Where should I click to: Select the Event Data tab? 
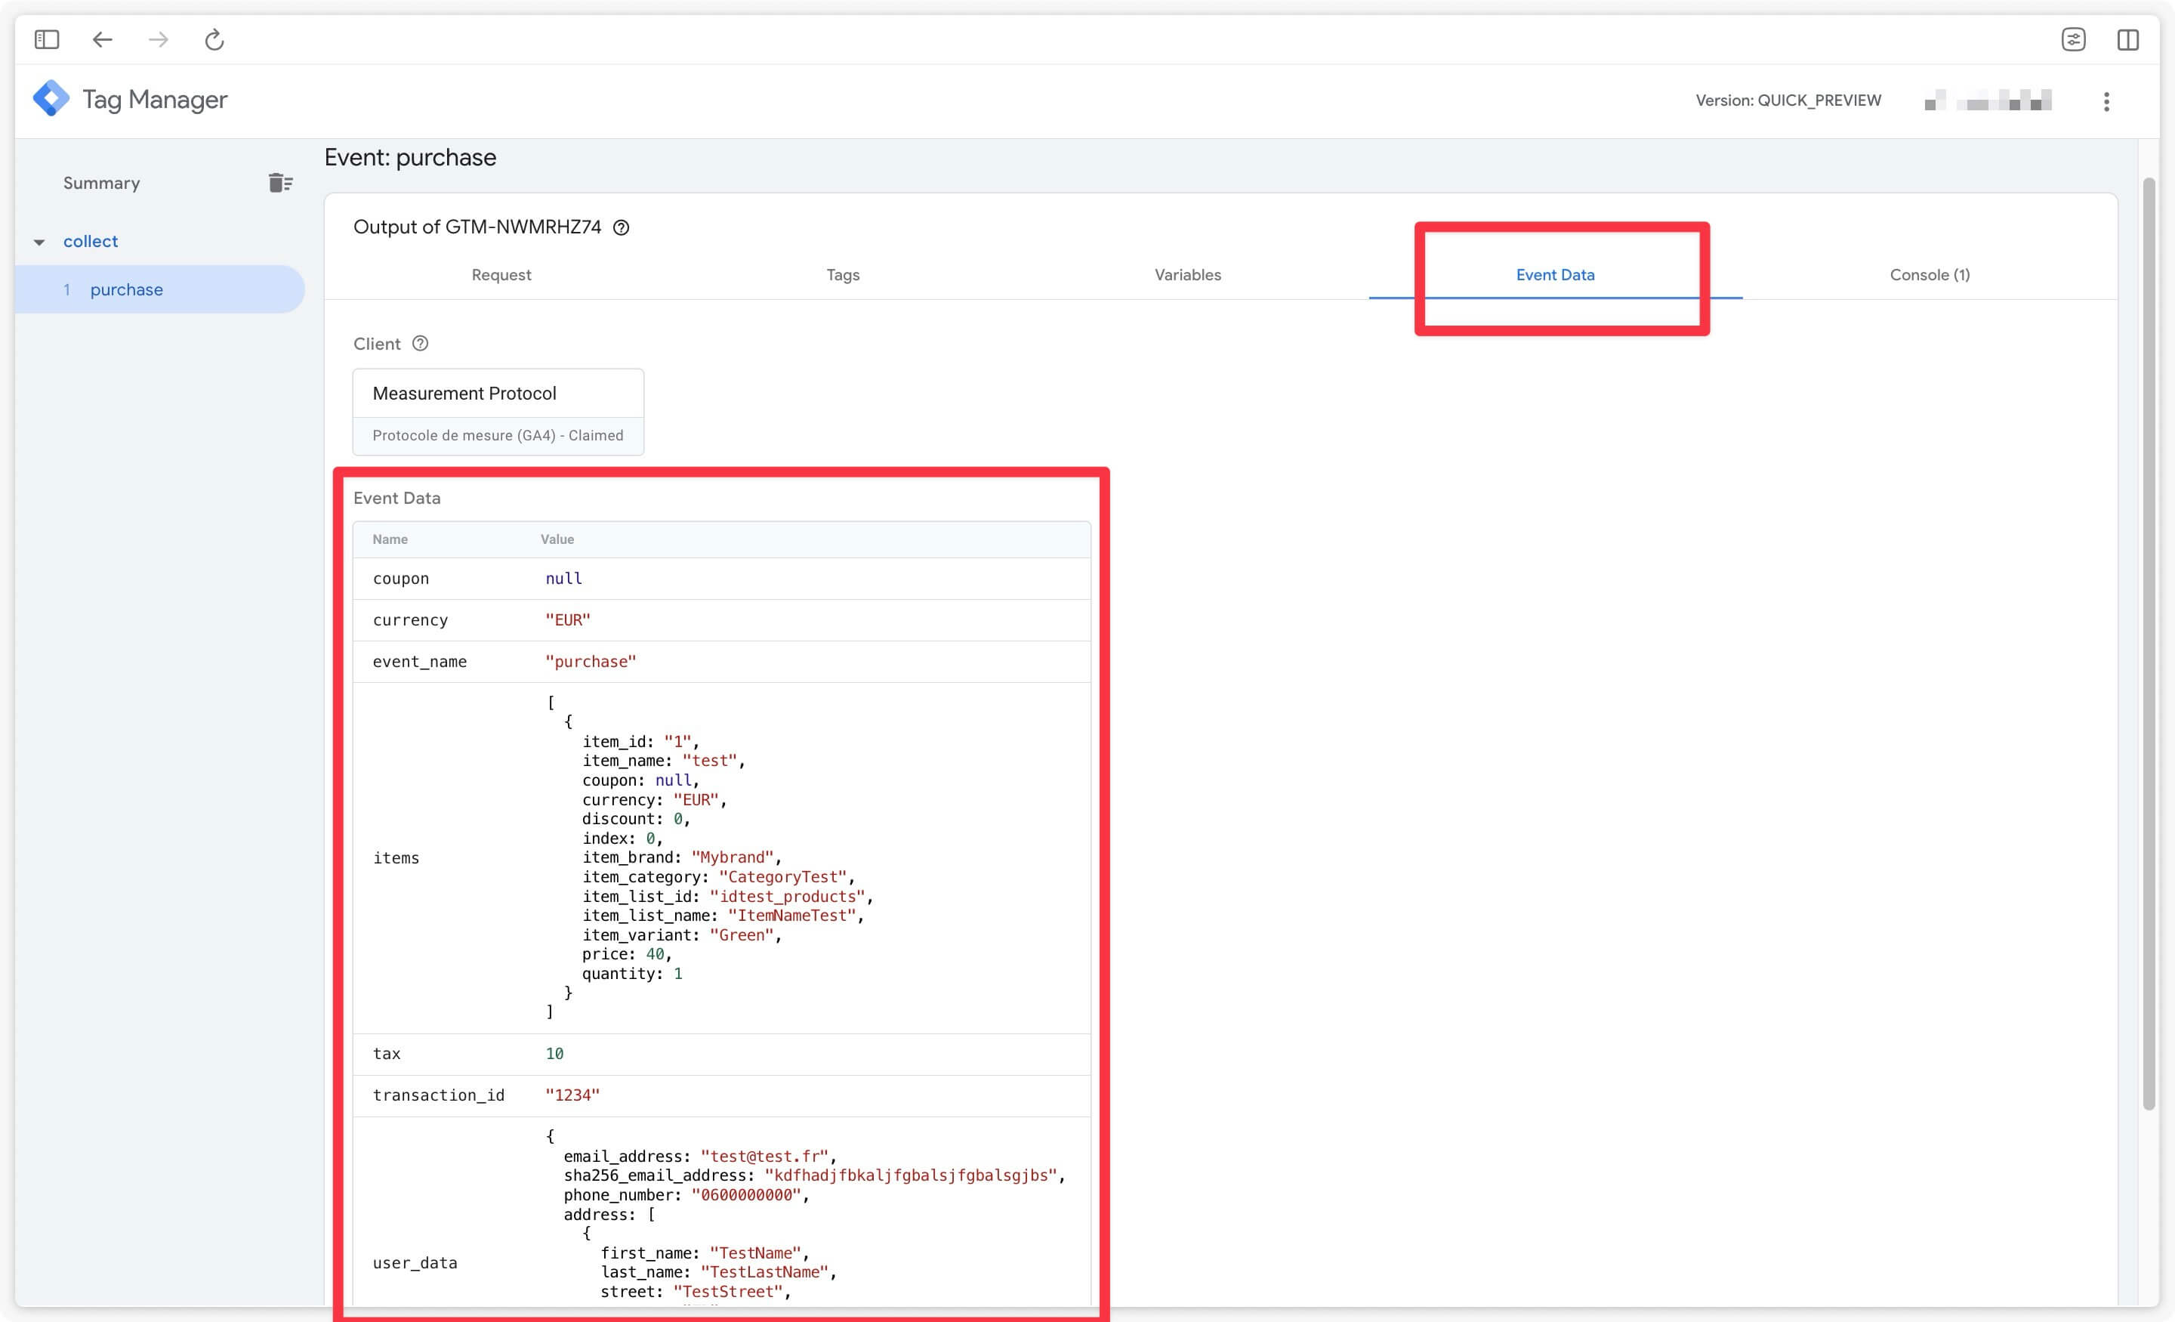point(1555,275)
